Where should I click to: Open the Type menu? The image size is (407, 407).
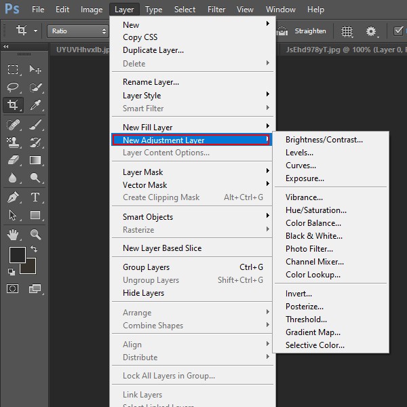point(154,9)
